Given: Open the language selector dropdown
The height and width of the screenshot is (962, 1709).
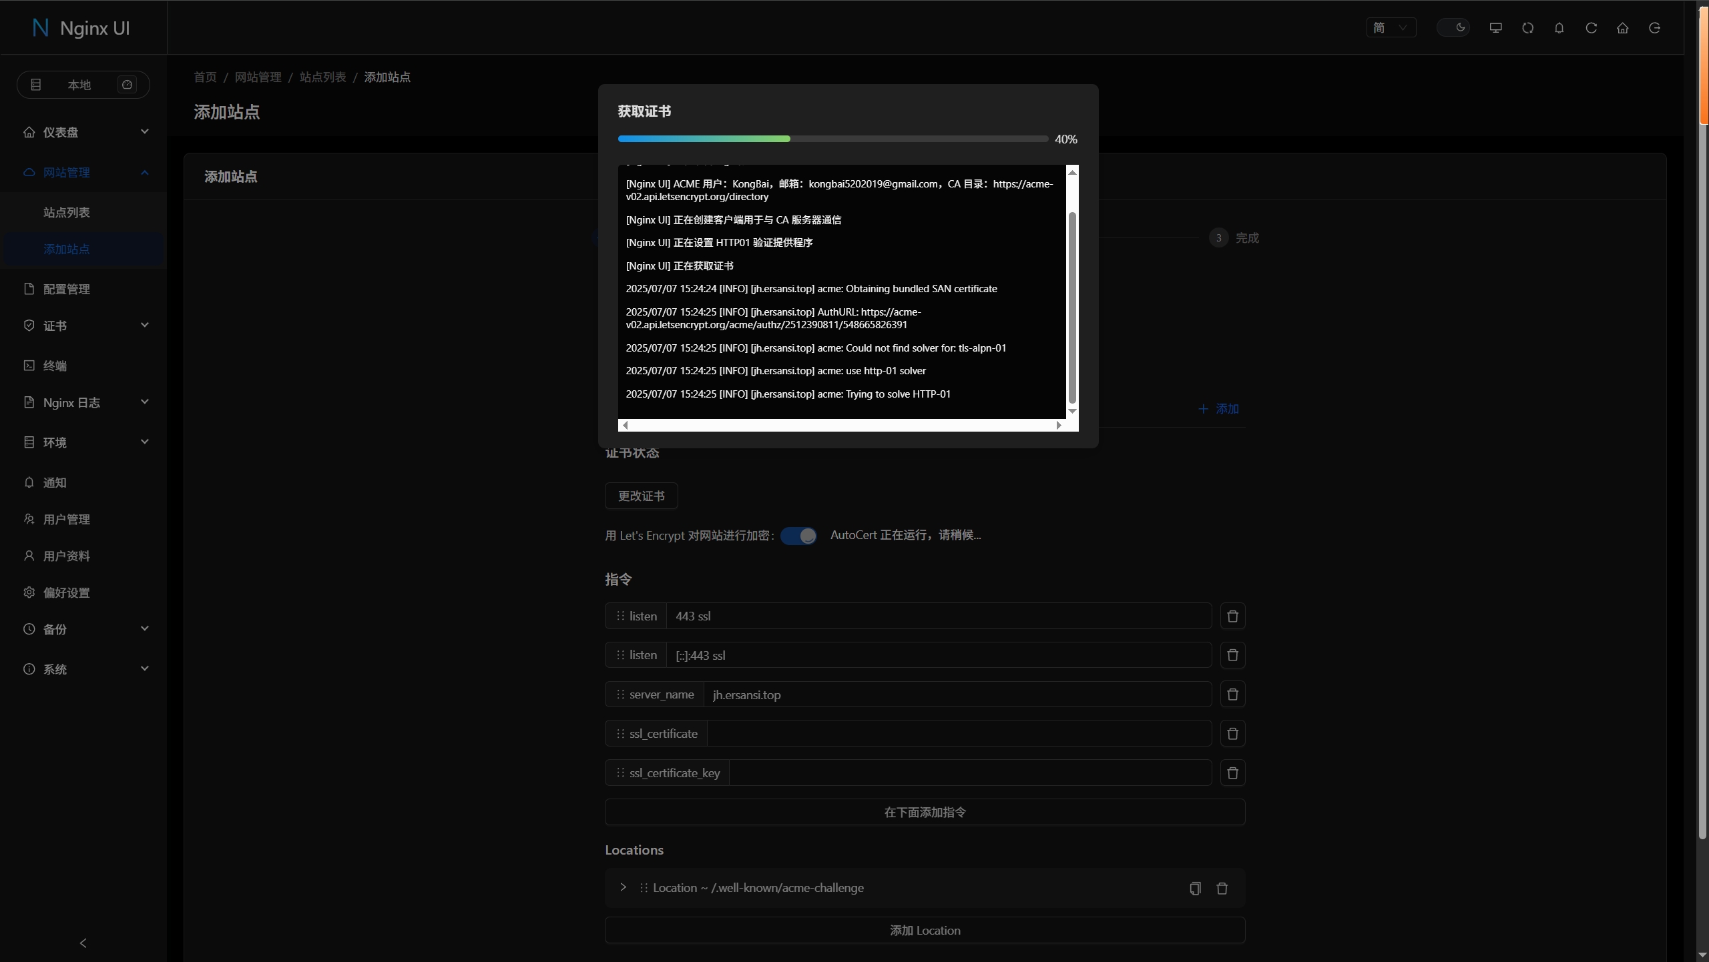Looking at the screenshot, I should coord(1391,27).
